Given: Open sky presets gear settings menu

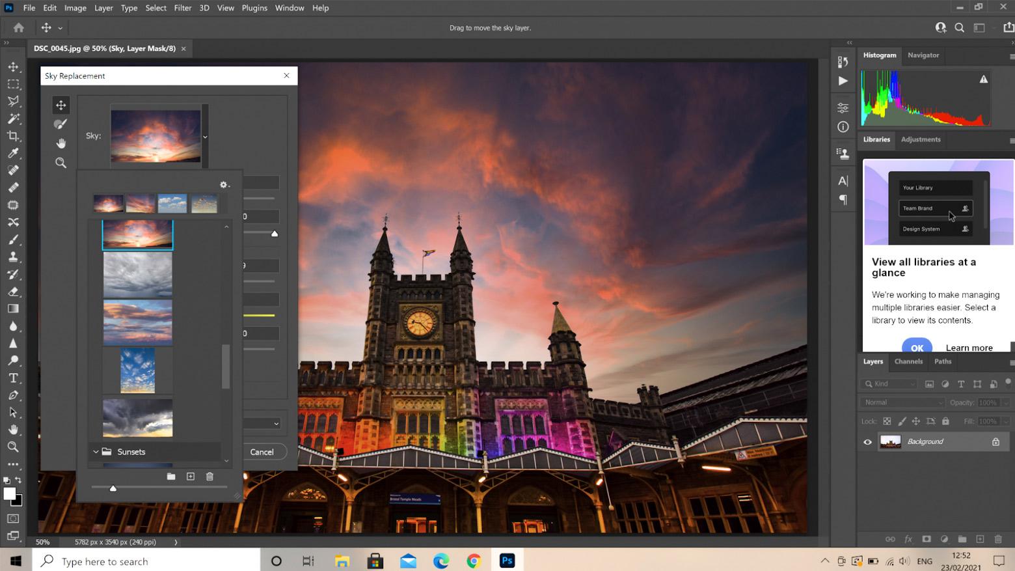Looking at the screenshot, I should click(x=224, y=185).
